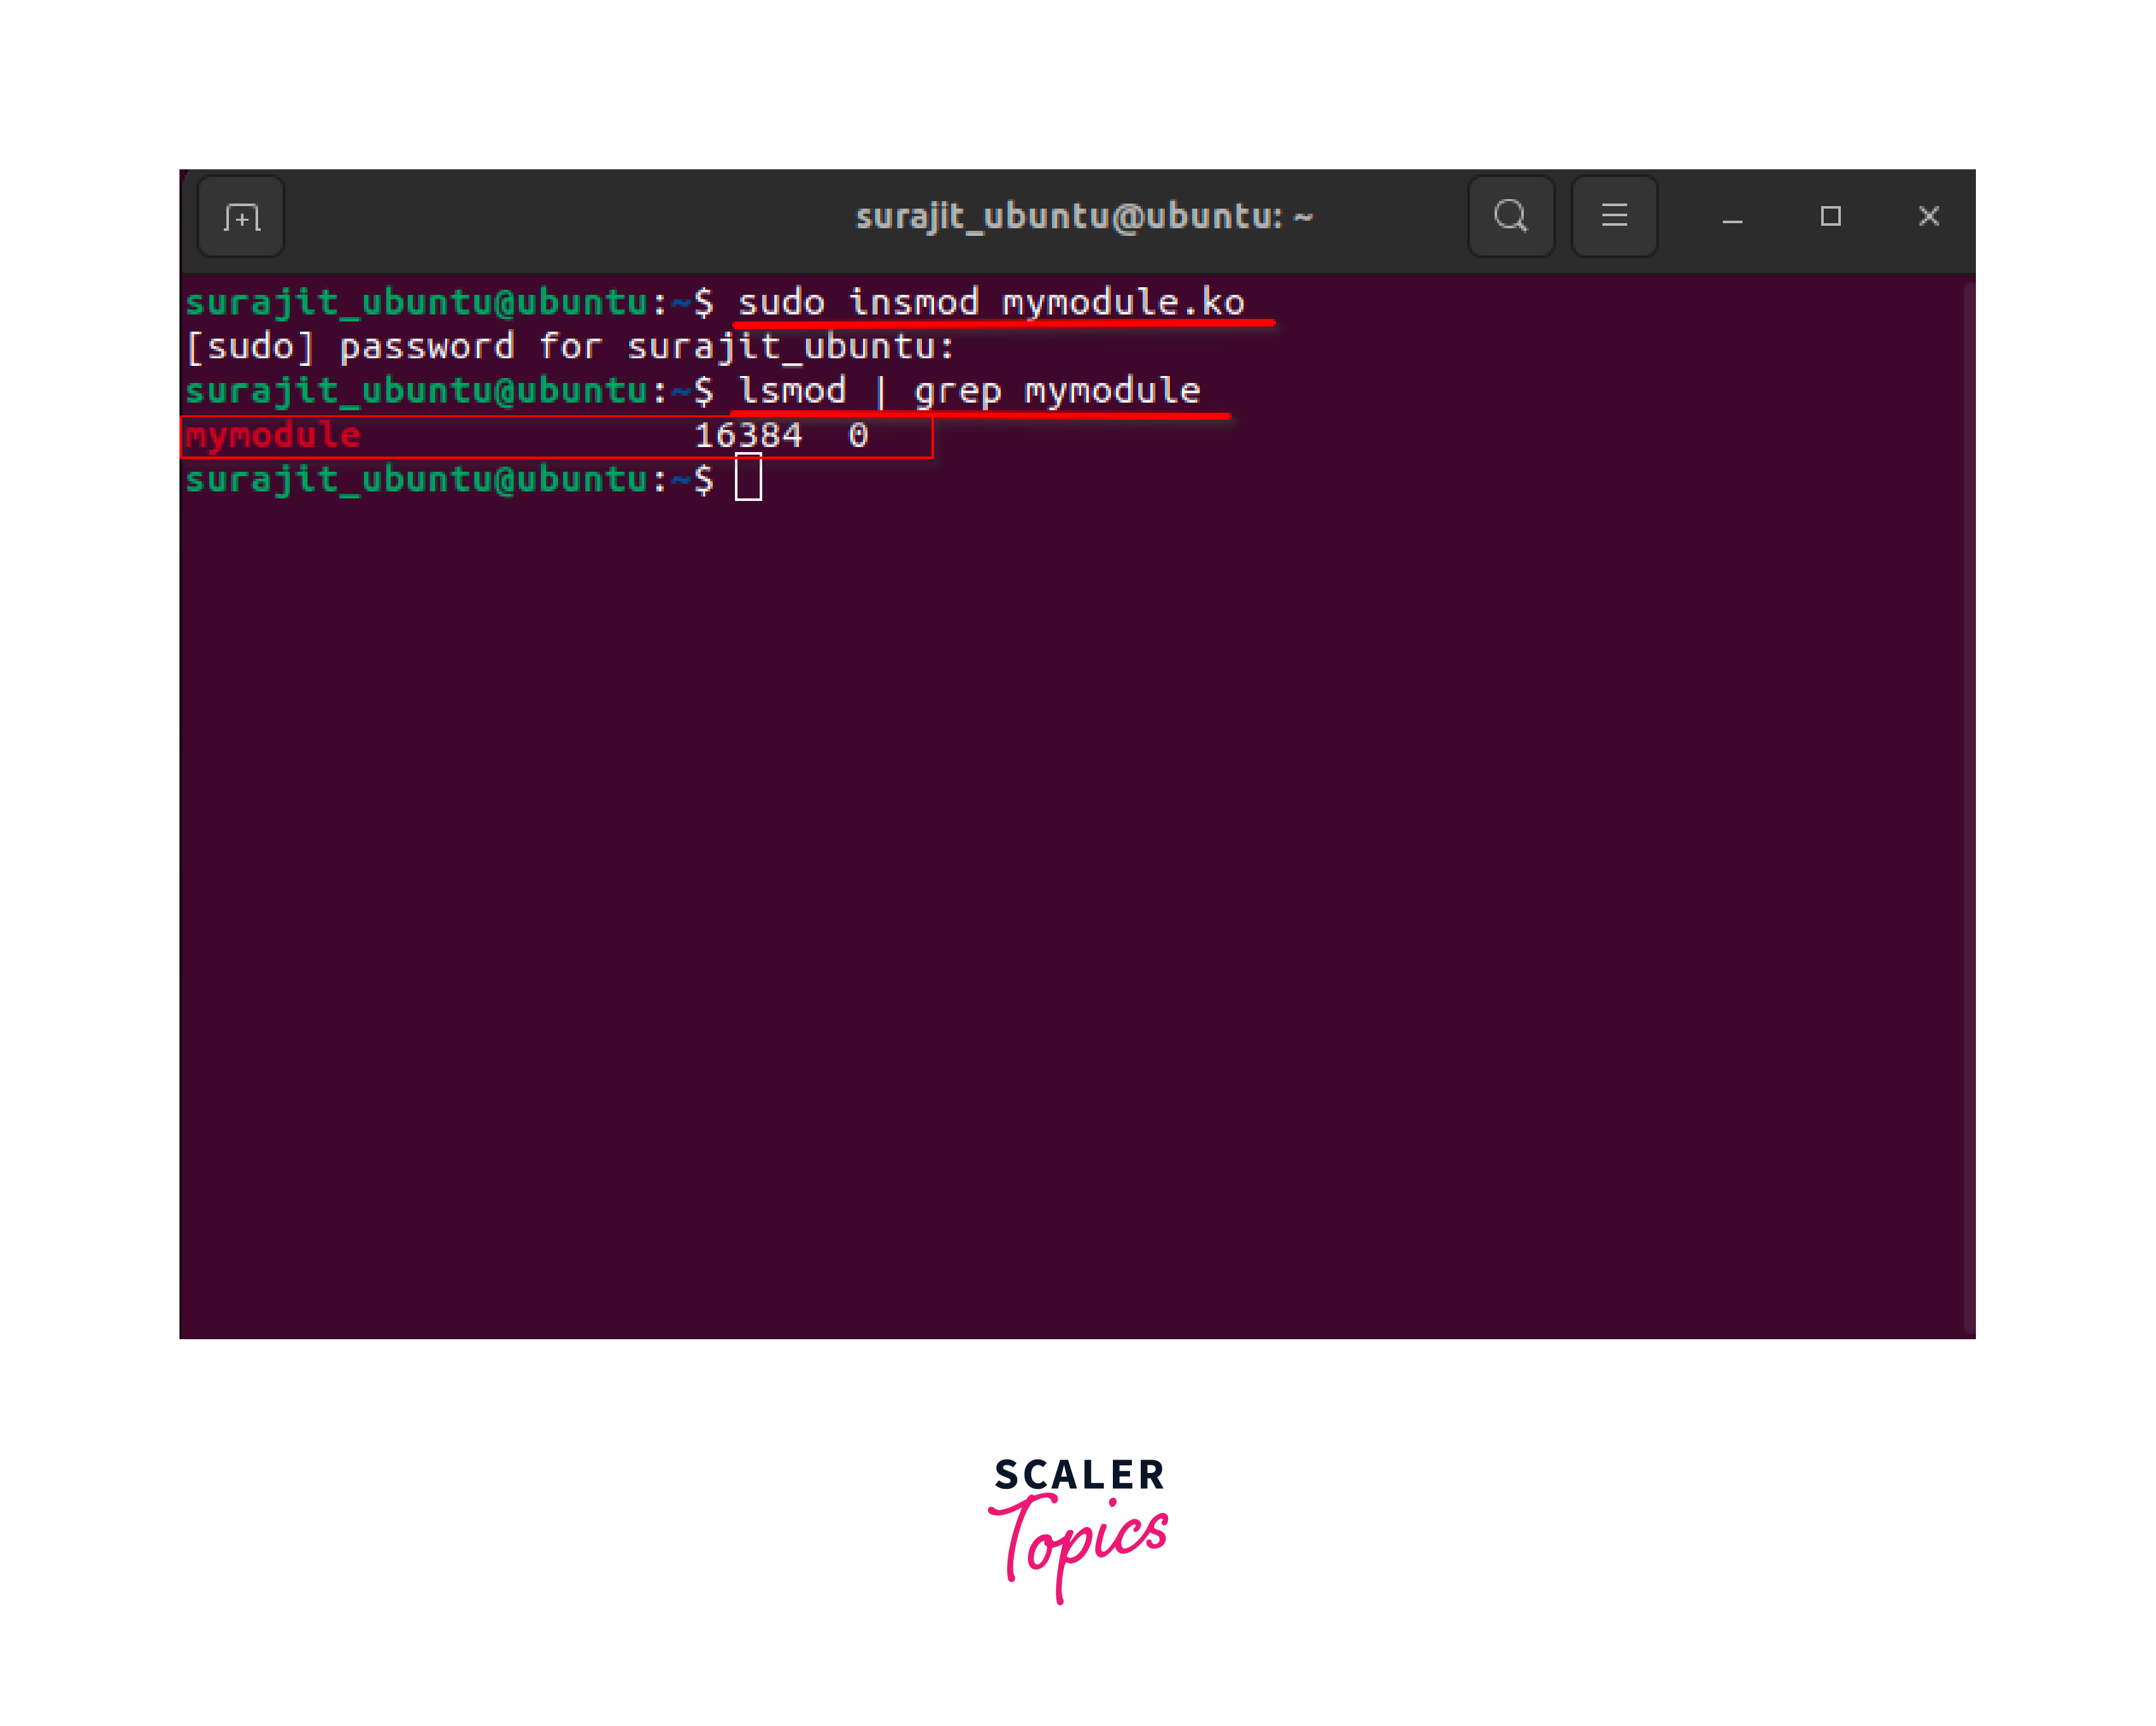Click the terminal search icon

coord(1510,216)
